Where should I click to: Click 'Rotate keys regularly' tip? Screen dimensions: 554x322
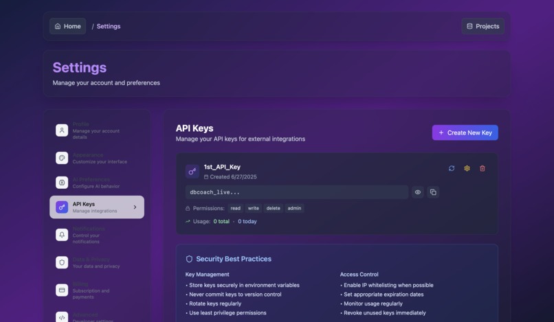pos(215,303)
